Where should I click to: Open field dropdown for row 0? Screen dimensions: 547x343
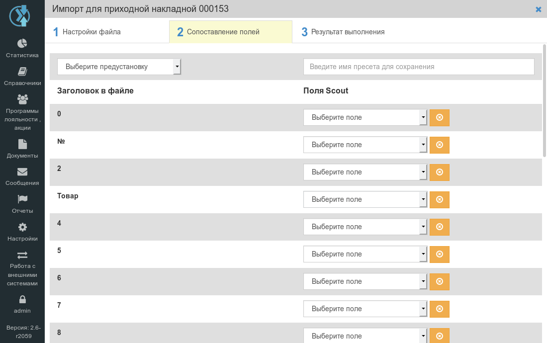click(365, 117)
